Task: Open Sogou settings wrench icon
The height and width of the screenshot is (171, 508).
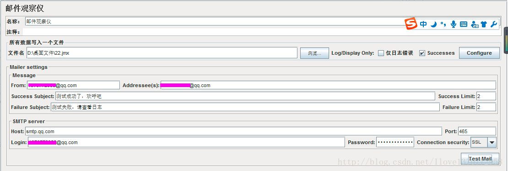Action: coord(494,24)
